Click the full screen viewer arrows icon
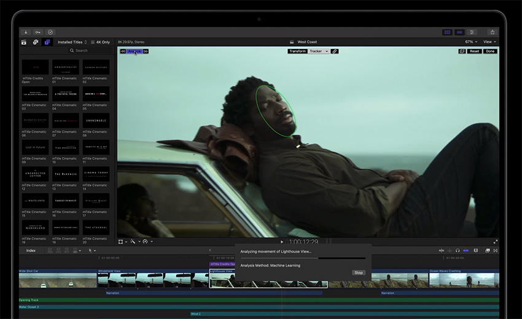This screenshot has width=522, height=319. 496,242
